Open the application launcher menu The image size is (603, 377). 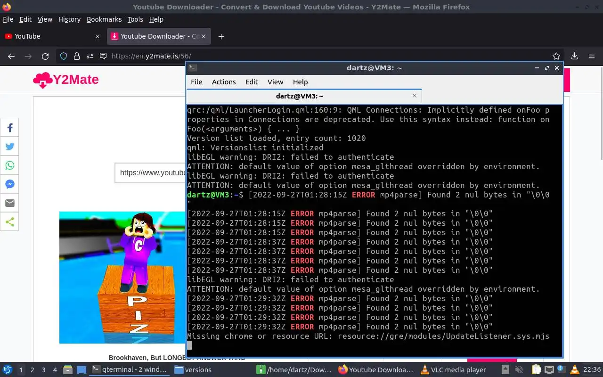[7, 370]
